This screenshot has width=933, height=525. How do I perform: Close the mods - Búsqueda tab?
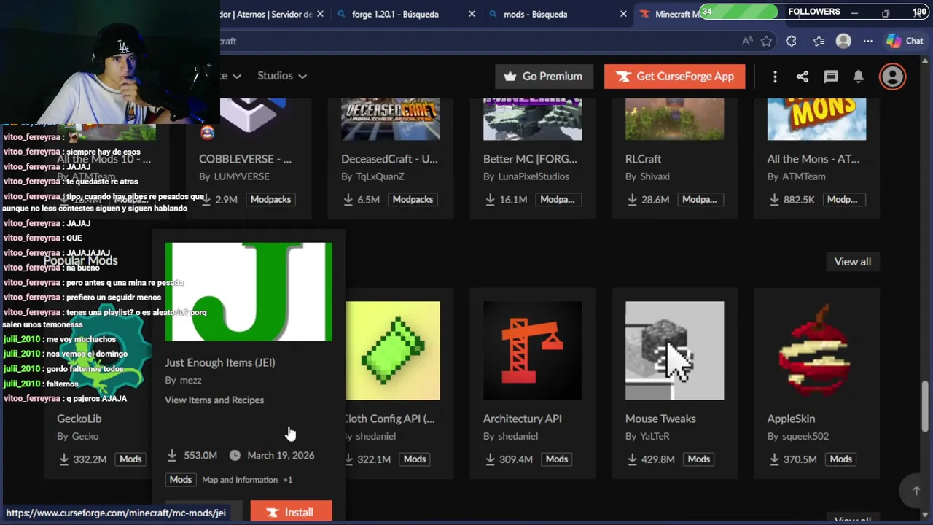623,14
